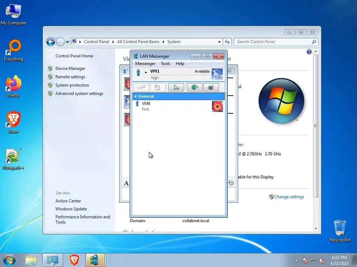Click the blue help question mark icon
The height and width of the screenshot is (267, 357).
pyautogui.click(x=309, y=52)
